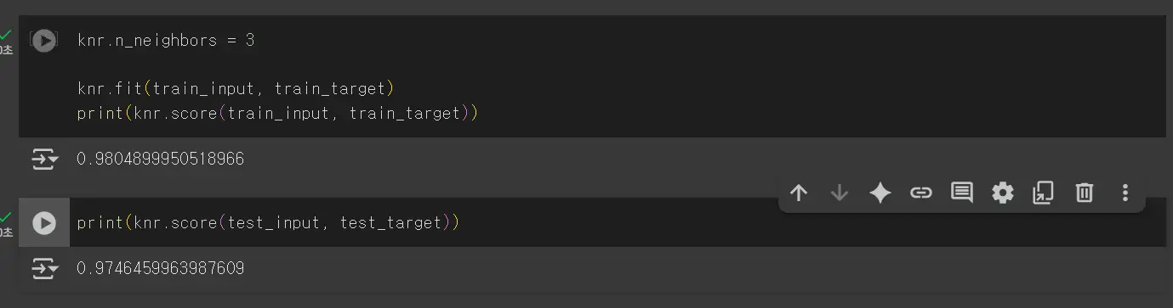
Task: Open output options for 0.9804899950518966 result
Action: (44, 159)
